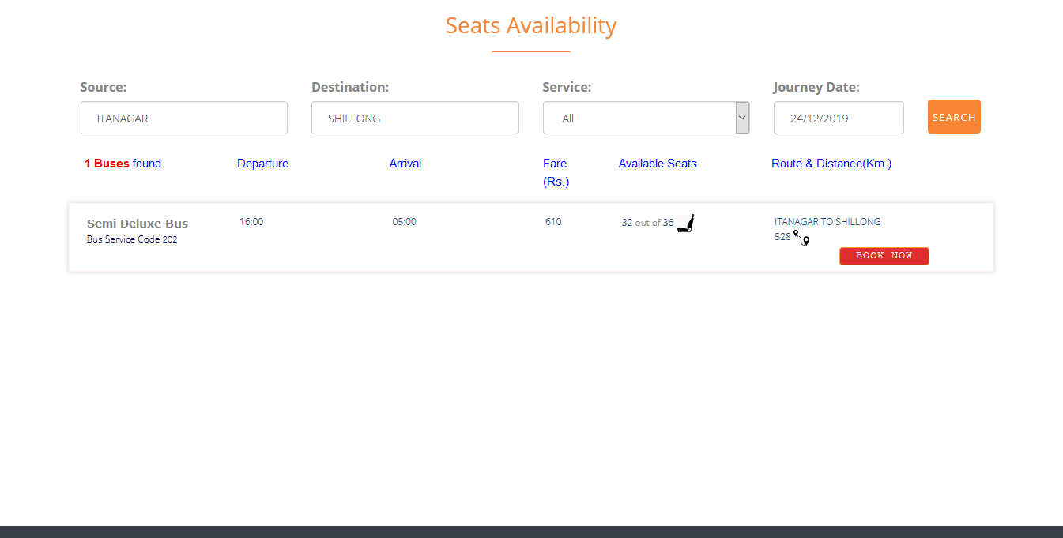Screen dimensions: 1063x538
Task: Focus the Source field containing ITANAGAR
Action: [x=184, y=118]
